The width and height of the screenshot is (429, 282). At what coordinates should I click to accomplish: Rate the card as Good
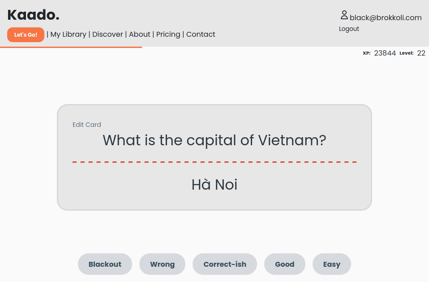(284, 264)
